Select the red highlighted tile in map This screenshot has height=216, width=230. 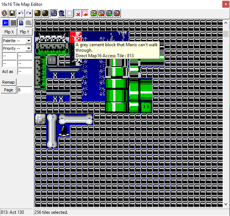(x=76, y=37)
